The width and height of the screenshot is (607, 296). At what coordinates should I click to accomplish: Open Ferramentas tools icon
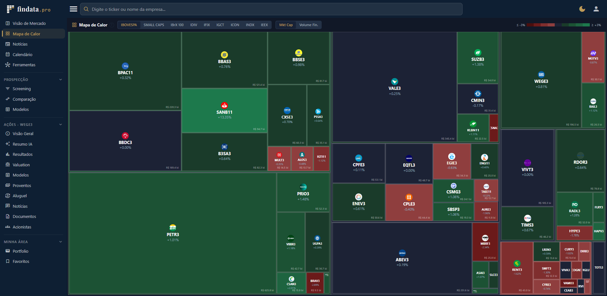click(8, 65)
